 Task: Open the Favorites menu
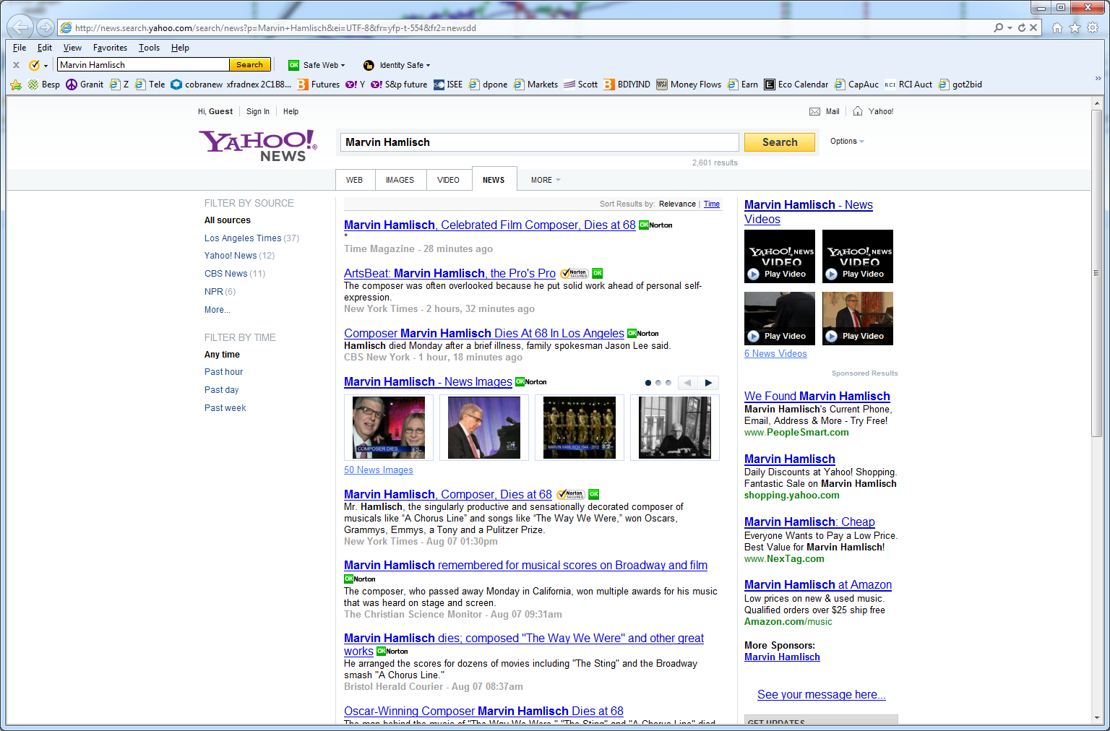110,48
